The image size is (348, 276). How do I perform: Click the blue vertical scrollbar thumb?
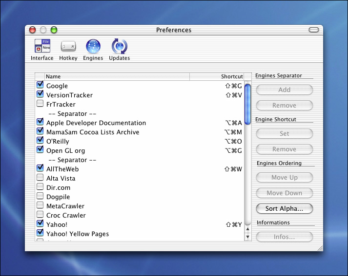pos(247,104)
